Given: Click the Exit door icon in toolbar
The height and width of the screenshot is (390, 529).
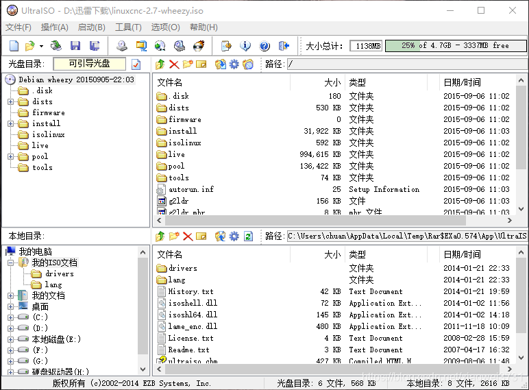Looking at the screenshot, I should click(x=284, y=45).
